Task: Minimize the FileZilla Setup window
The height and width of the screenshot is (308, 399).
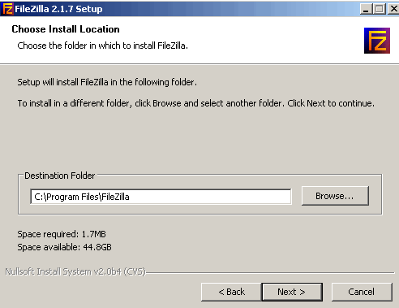Action: tap(366, 9)
